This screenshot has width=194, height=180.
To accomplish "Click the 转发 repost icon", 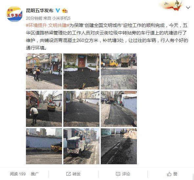I will [68, 174].
